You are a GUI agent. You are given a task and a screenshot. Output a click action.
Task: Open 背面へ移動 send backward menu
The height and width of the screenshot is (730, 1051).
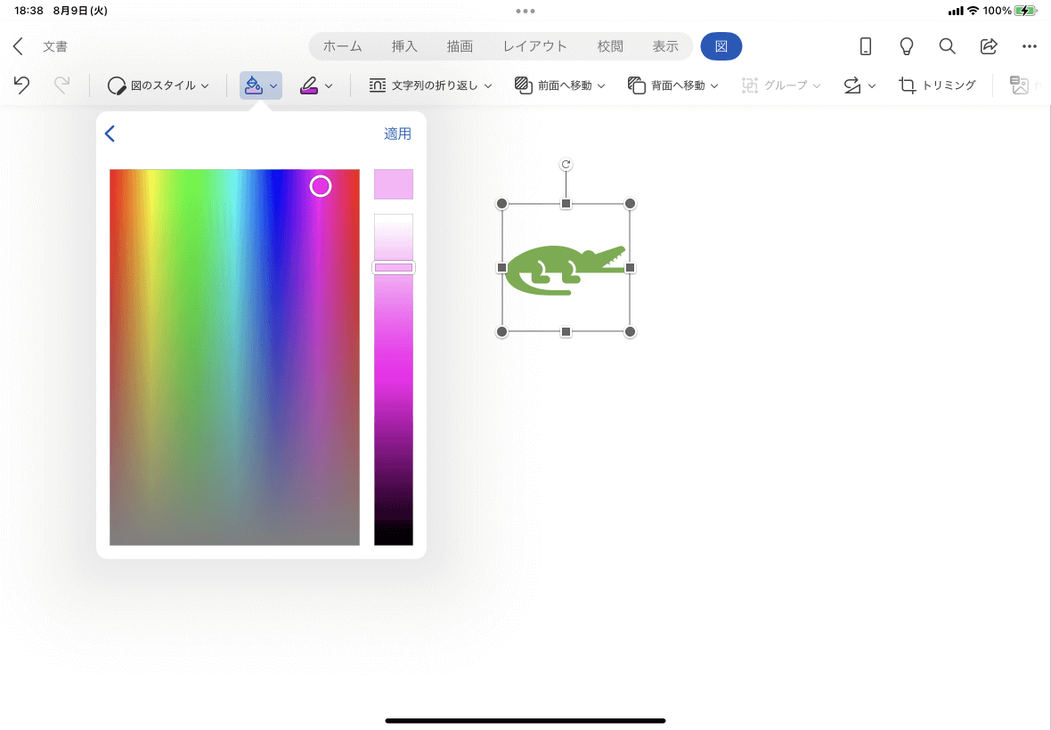click(x=673, y=85)
